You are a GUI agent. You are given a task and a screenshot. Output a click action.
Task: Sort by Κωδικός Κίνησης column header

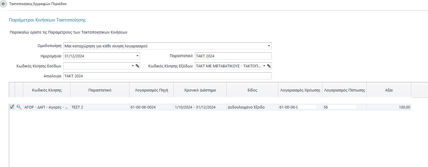tap(47, 90)
